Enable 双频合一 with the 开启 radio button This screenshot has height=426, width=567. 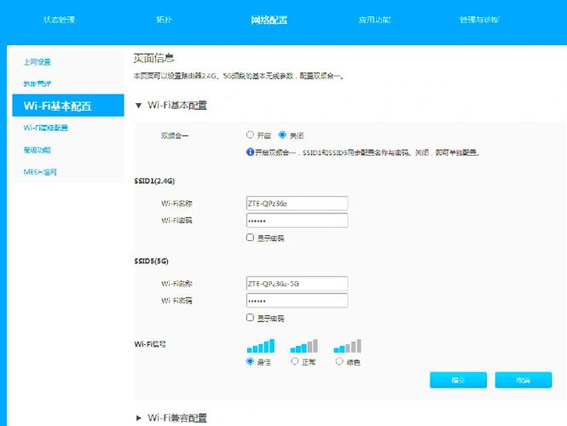pos(250,135)
